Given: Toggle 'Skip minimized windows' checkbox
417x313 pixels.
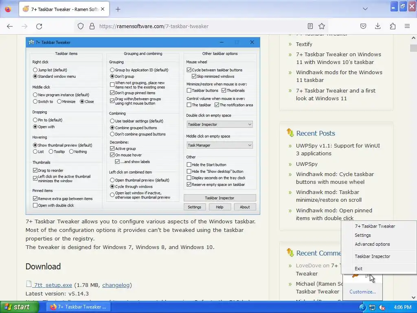Looking at the screenshot, I should tap(194, 76).
